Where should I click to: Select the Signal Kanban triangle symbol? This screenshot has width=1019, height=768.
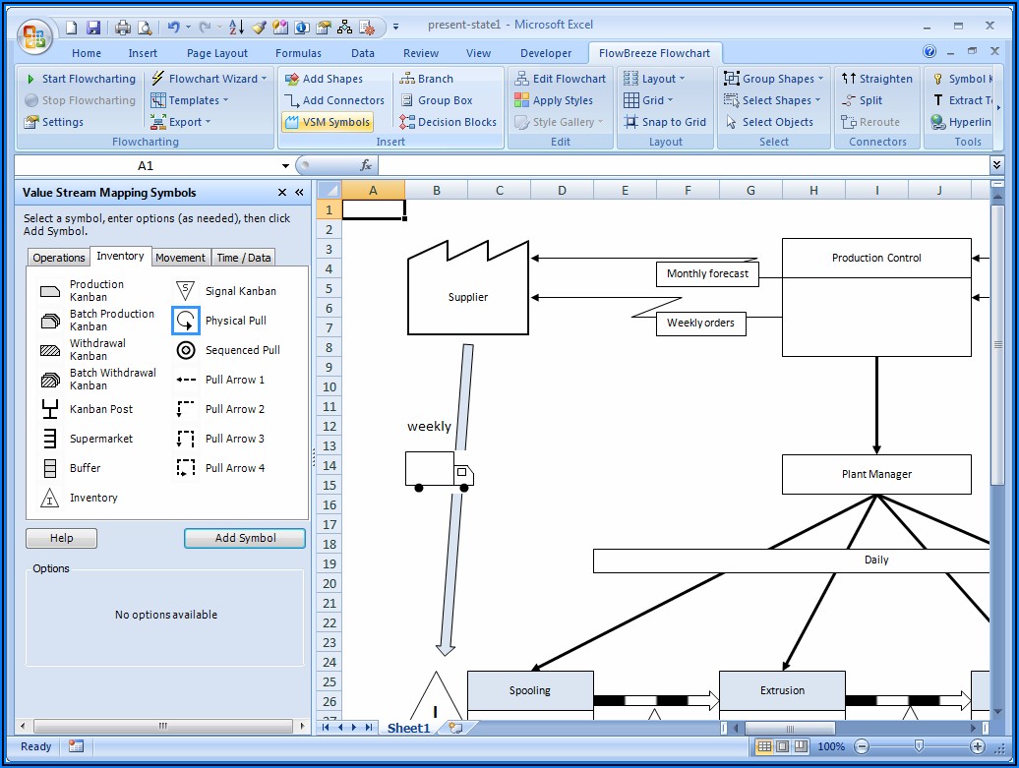[186, 291]
